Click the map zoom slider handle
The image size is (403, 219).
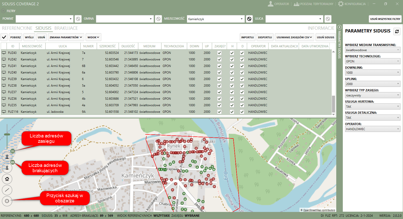(x=7, y=134)
